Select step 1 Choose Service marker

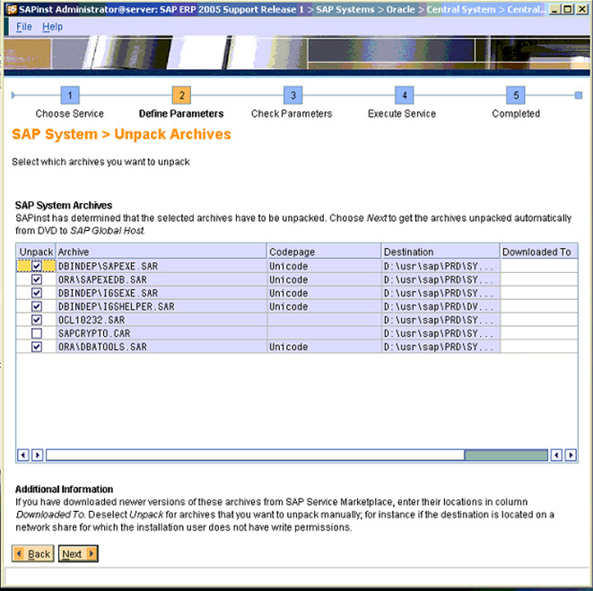70,95
